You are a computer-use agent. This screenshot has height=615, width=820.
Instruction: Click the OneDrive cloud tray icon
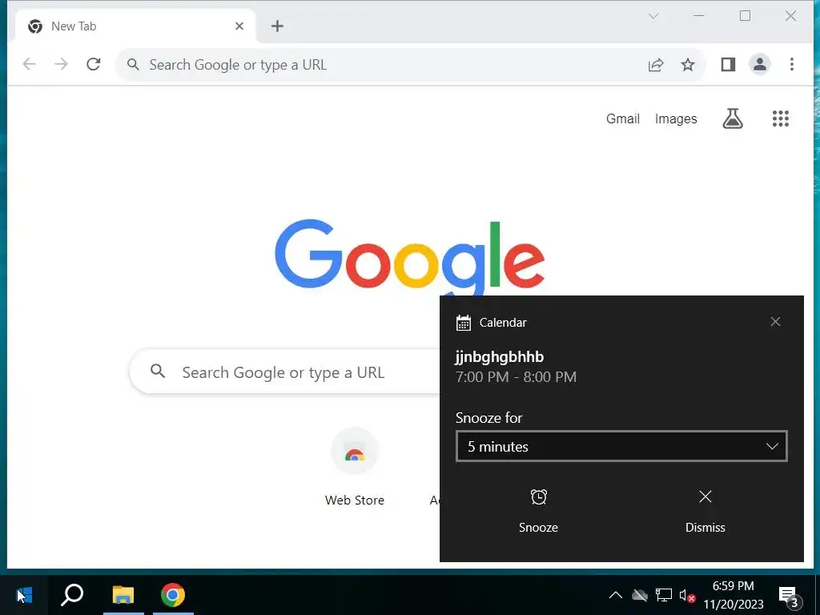pos(640,595)
